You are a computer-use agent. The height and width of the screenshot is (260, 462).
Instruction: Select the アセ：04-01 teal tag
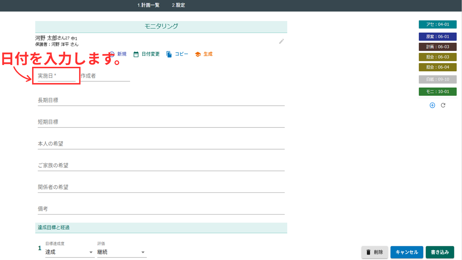437,25
